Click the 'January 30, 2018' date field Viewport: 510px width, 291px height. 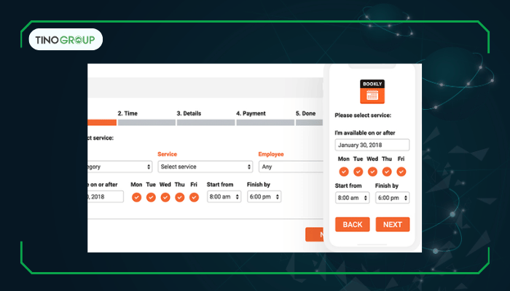tap(372, 145)
